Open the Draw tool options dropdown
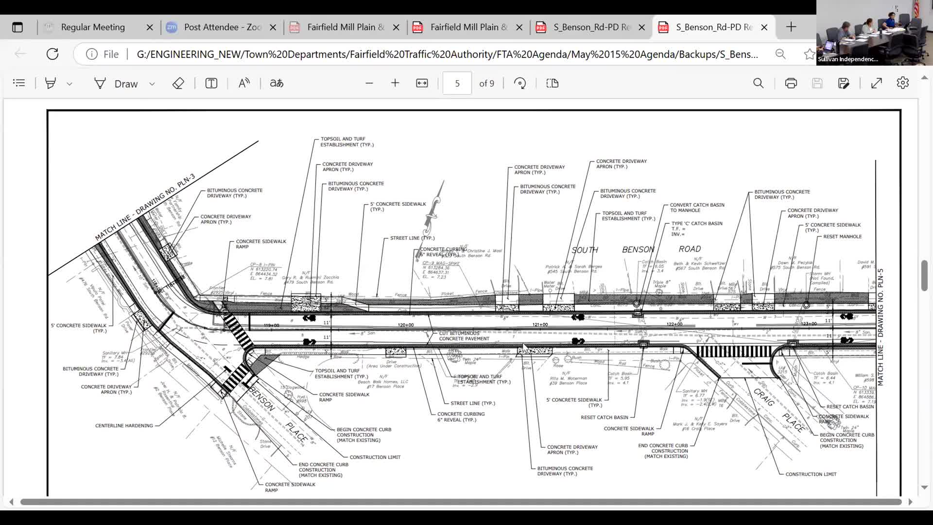 pyautogui.click(x=152, y=83)
